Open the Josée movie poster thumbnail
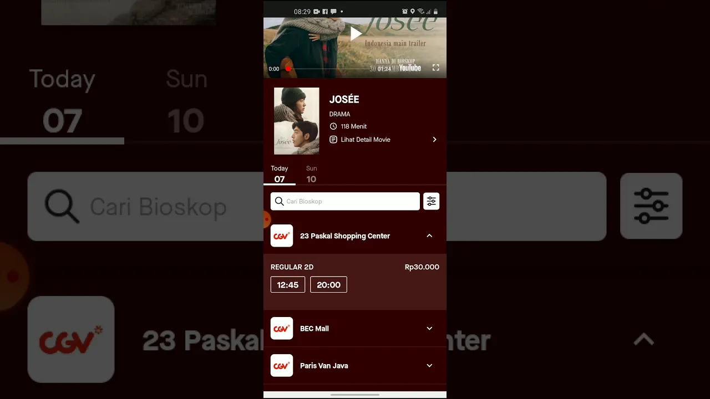 [x=297, y=121]
